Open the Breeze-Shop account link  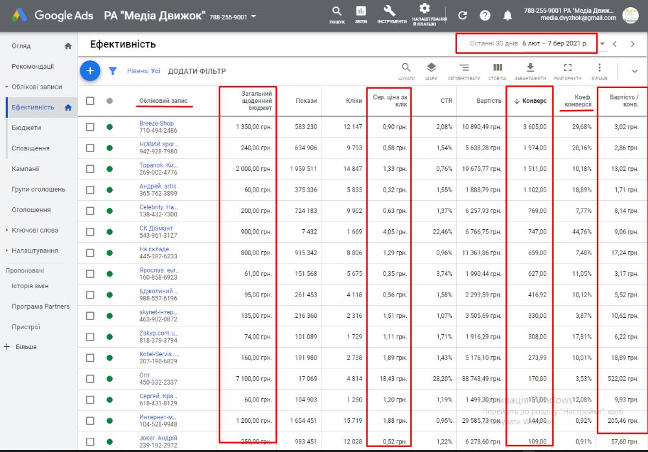(156, 123)
